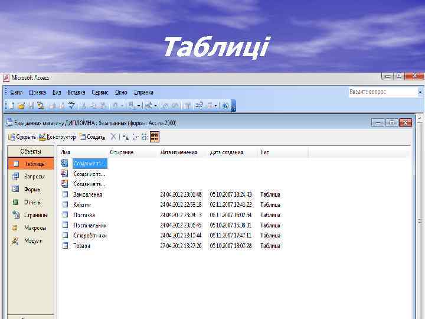Click the OfficeLinks icon
The height and width of the screenshot is (319, 425).
pos(132,106)
